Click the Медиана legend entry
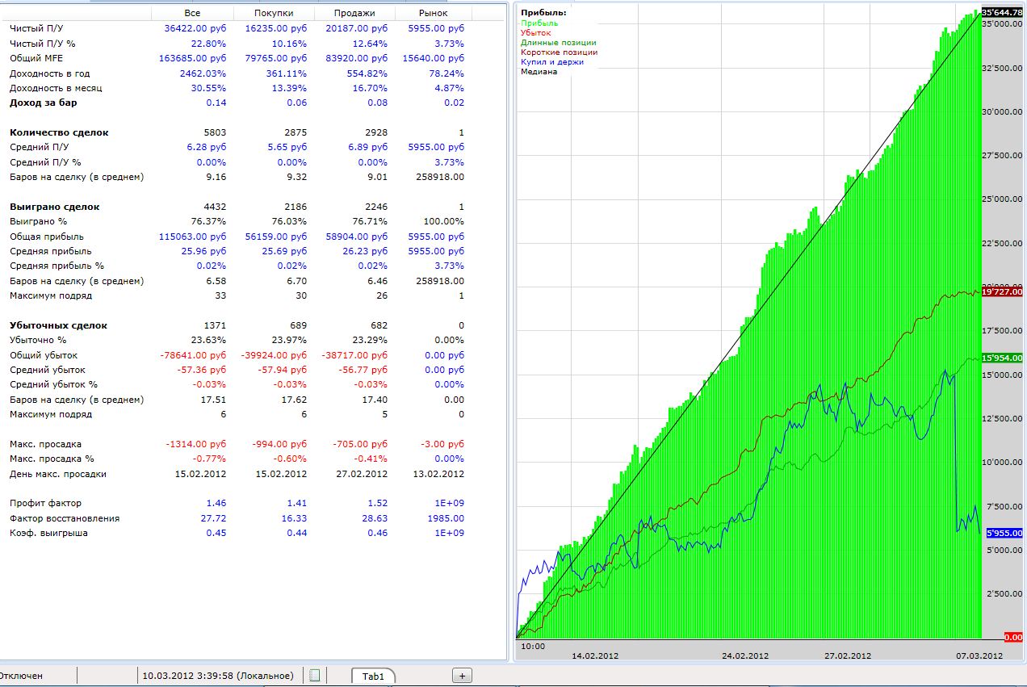1027x687 pixels. (x=539, y=72)
